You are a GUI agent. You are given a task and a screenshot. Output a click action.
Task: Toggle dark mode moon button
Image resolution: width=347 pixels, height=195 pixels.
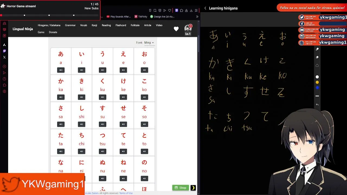pos(193,188)
